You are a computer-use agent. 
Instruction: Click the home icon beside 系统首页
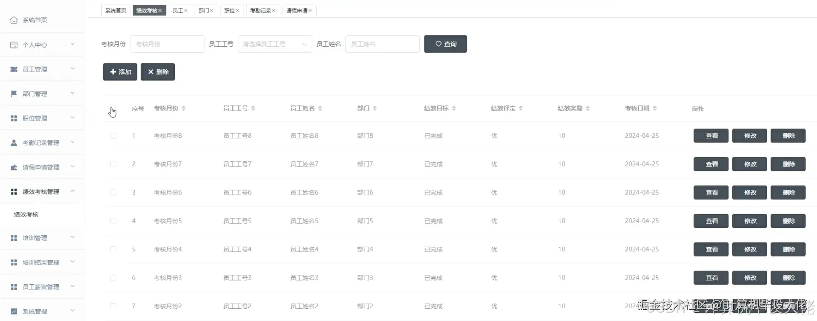[x=14, y=20]
